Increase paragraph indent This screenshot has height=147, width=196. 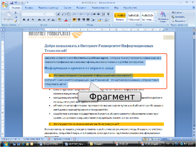[x=98, y=14]
